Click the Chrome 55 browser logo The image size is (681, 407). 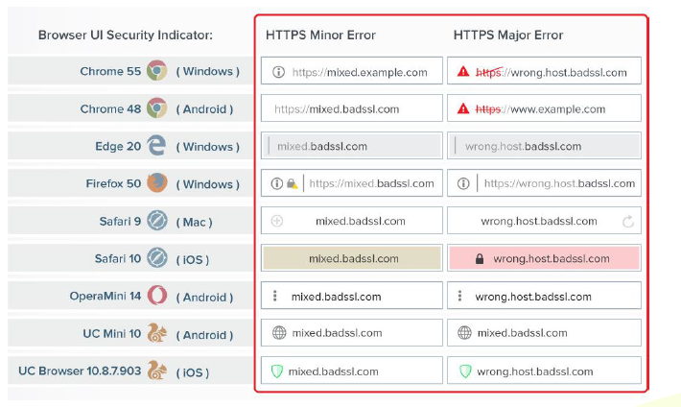point(157,71)
